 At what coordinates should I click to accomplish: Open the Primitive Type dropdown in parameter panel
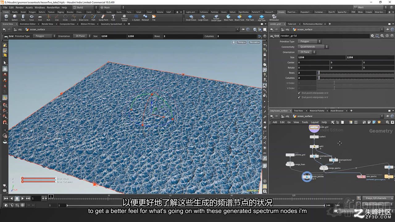point(309,41)
